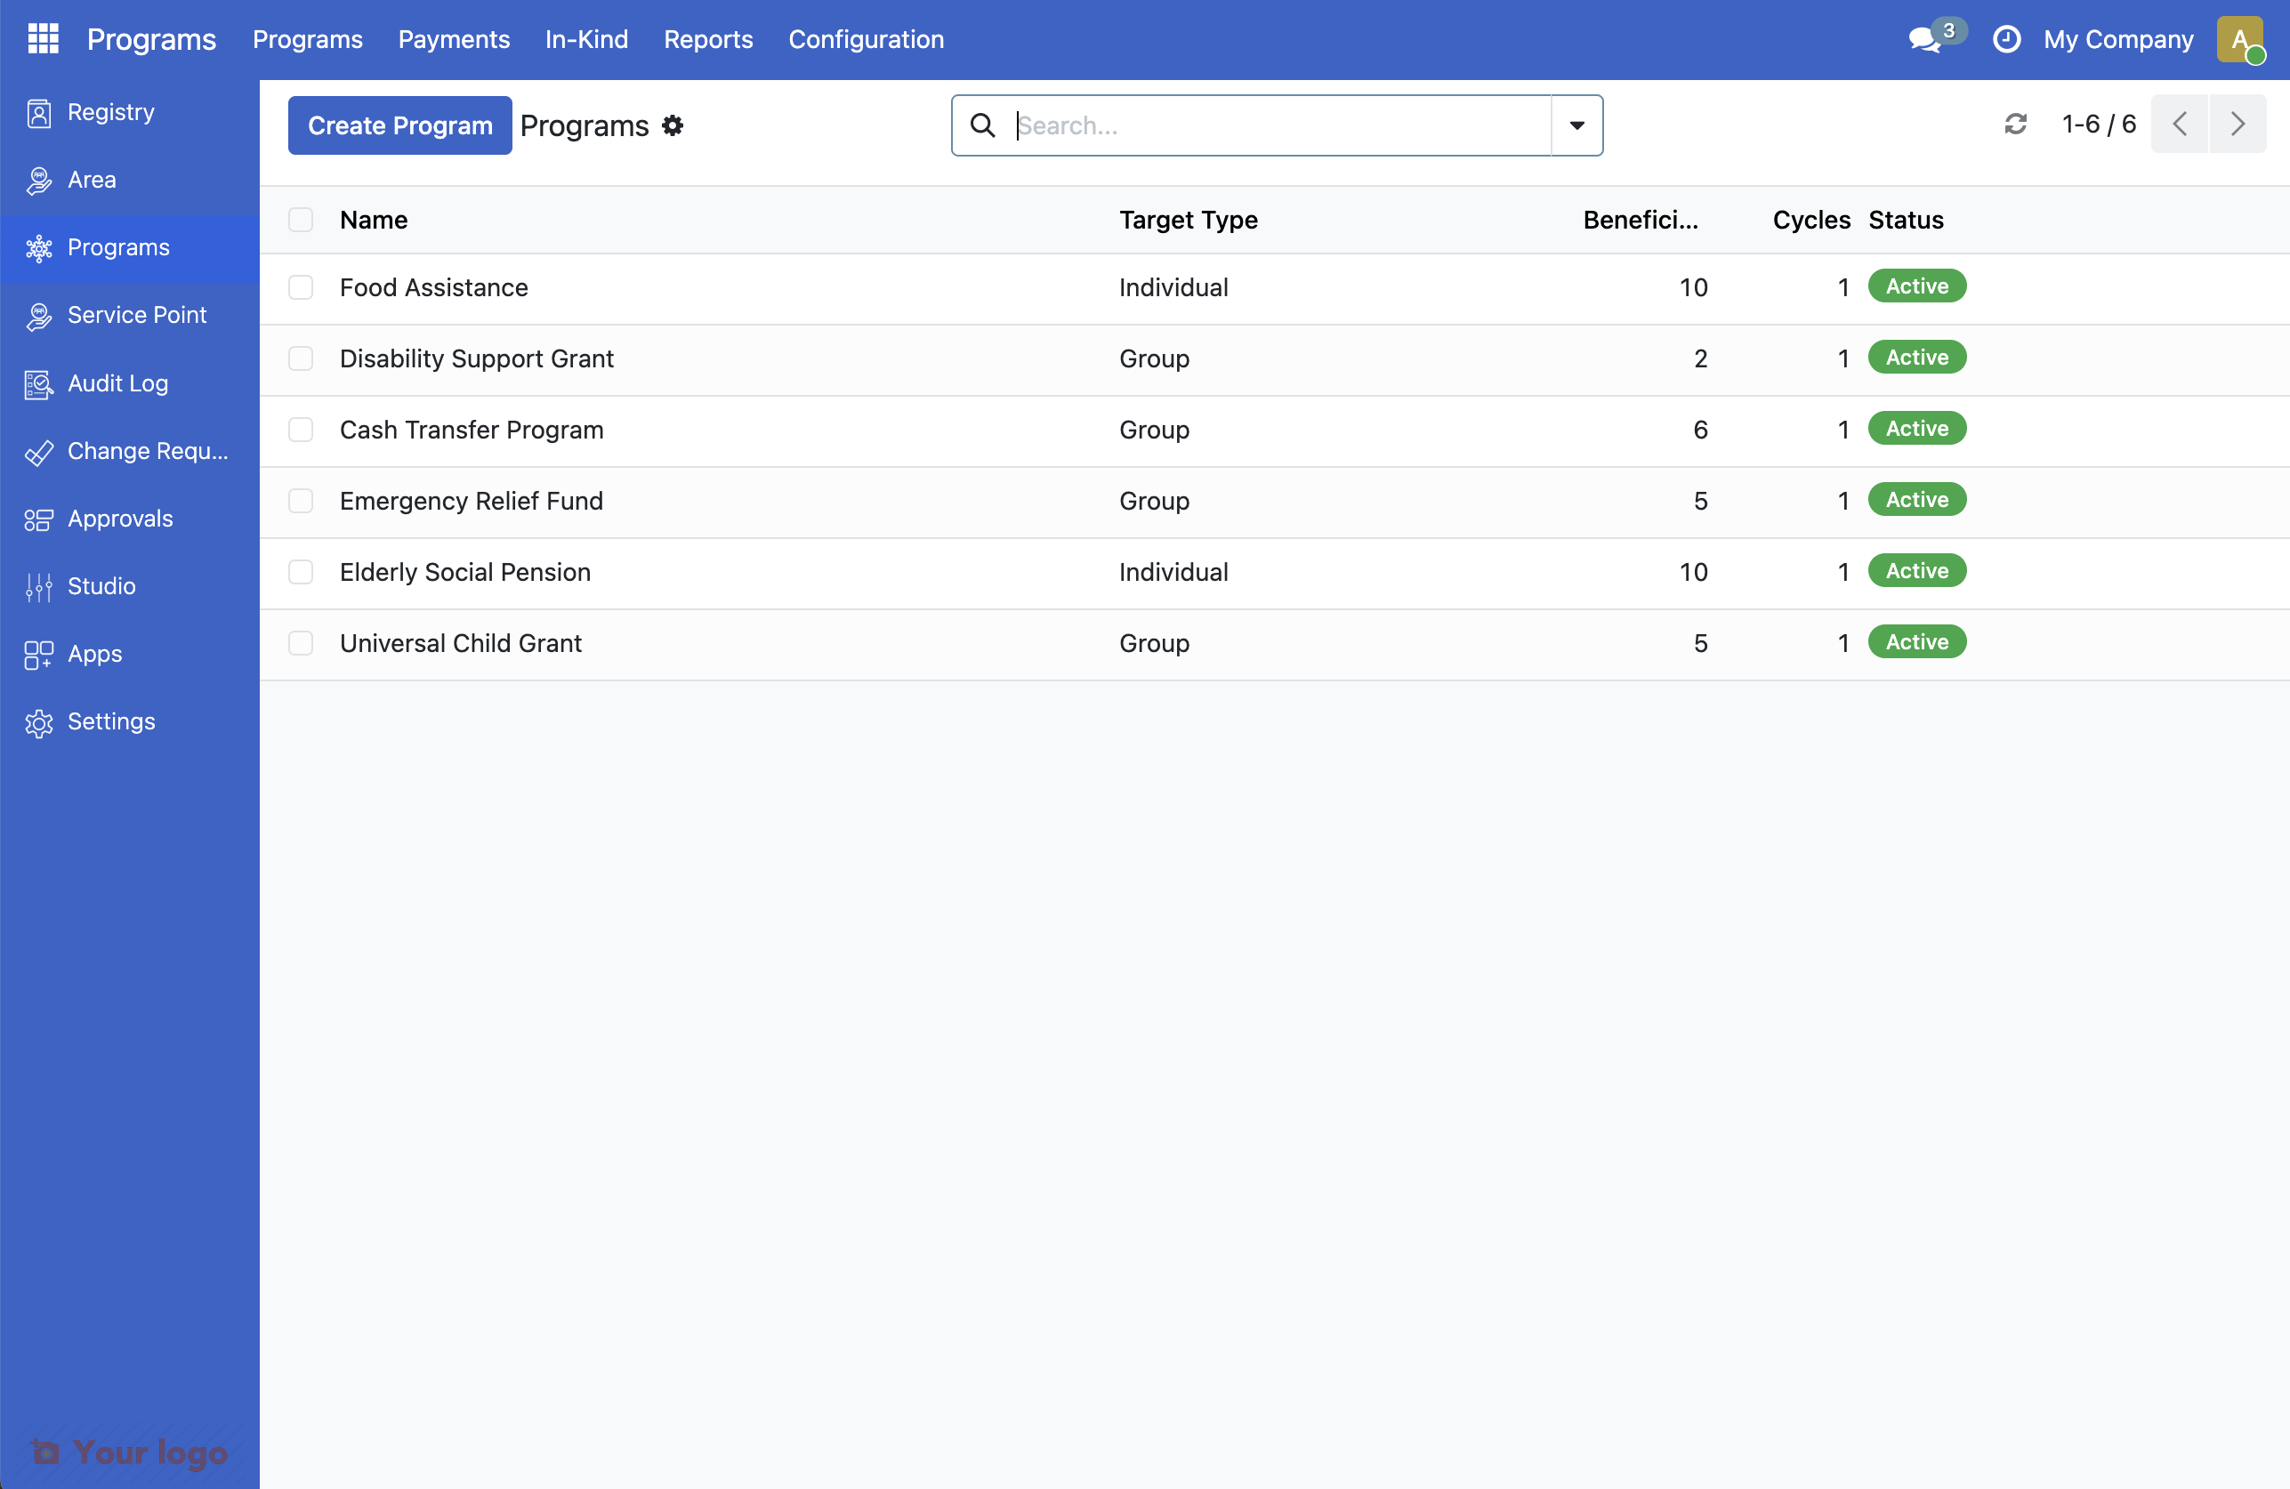
Task: Check the Food Assistance row checkbox
Action: pos(302,287)
